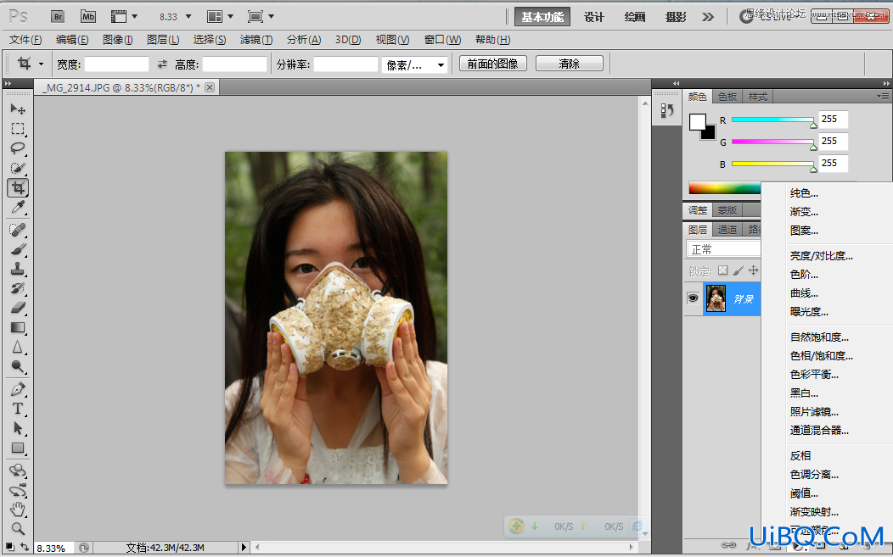Swap width and height values
Viewport: 893px width, 557px height.
click(162, 64)
